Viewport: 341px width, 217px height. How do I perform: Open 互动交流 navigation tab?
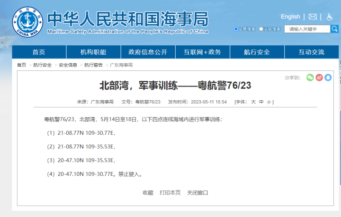coord(312,52)
